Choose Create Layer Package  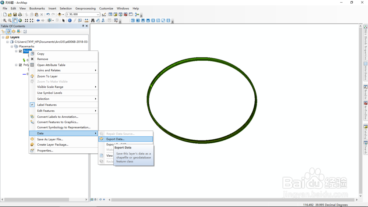point(63,144)
